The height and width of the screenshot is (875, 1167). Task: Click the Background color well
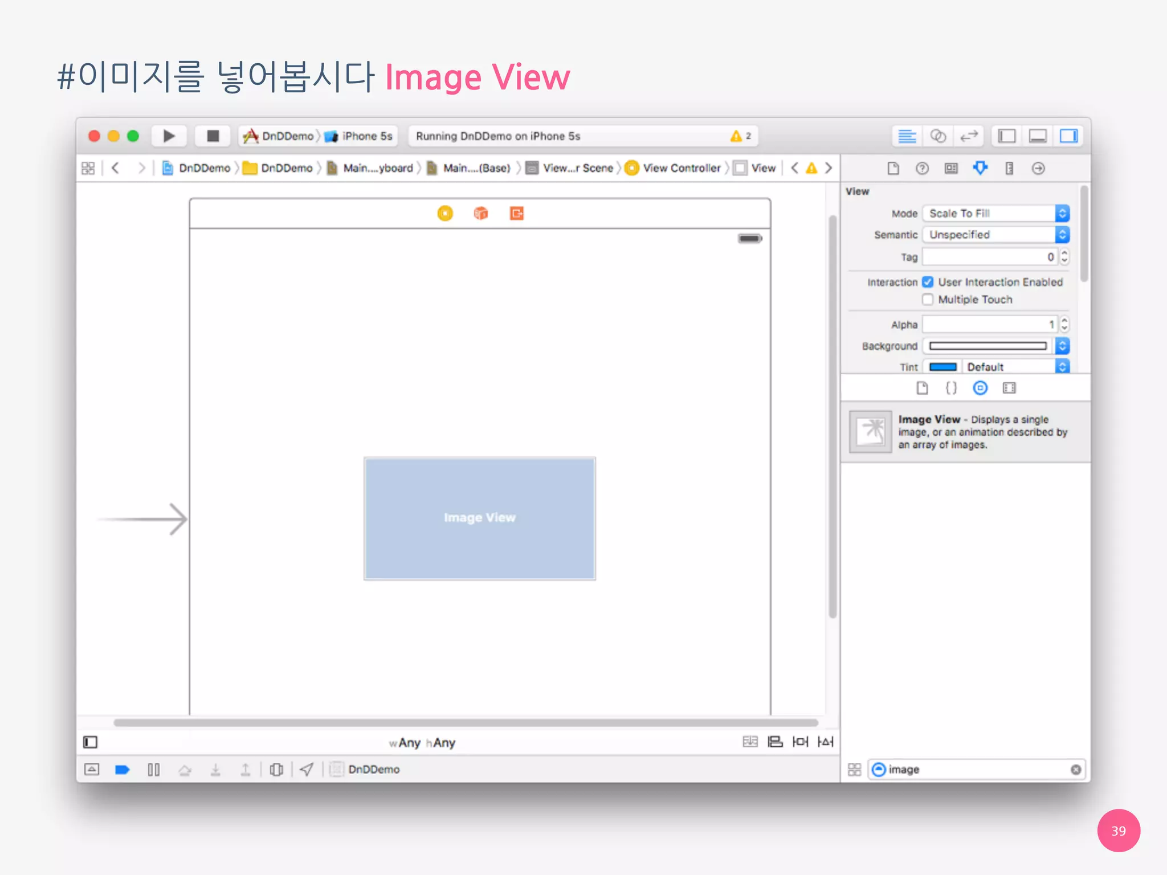[x=988, y=346]
